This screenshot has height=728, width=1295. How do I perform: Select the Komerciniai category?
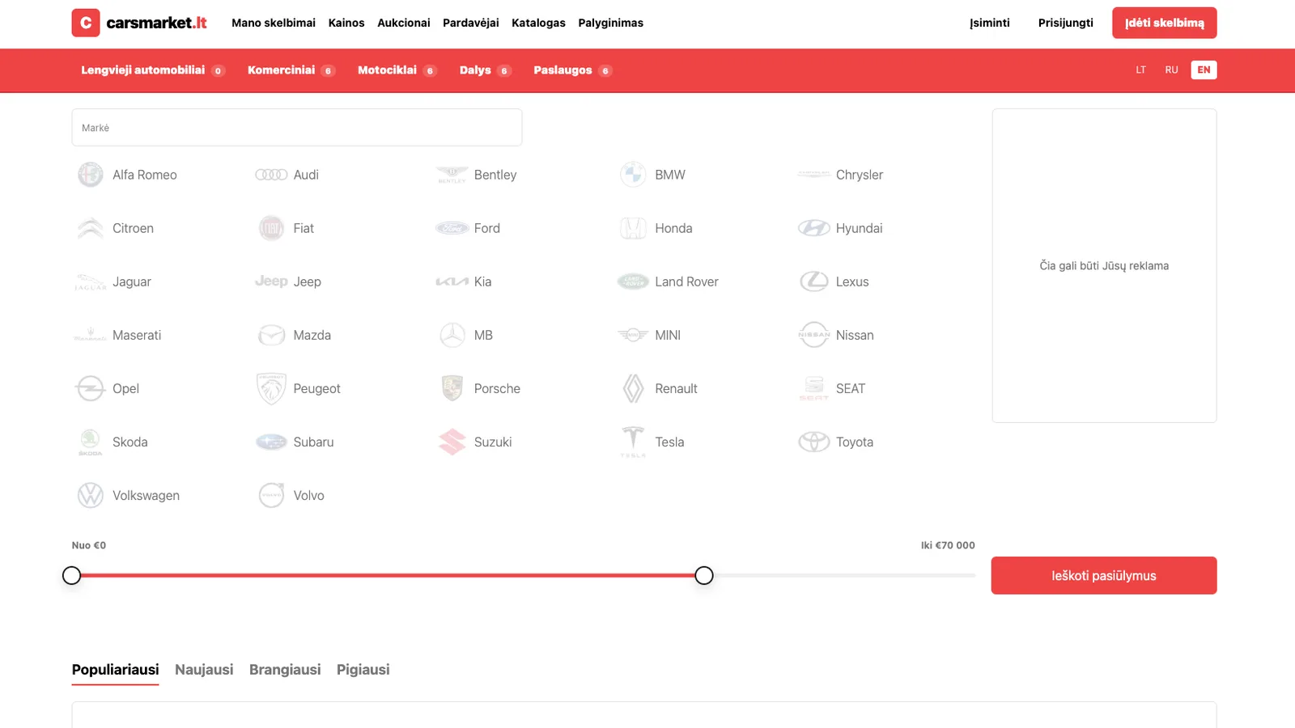291,70
